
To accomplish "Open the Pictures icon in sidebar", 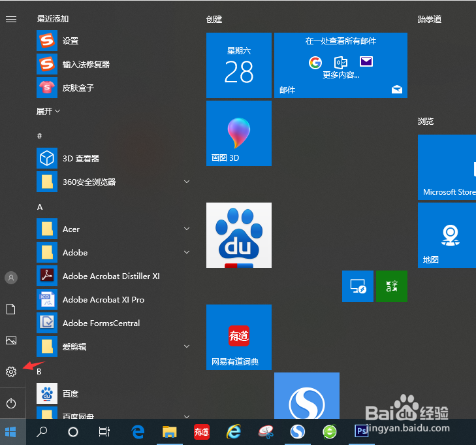I will 11,340.
